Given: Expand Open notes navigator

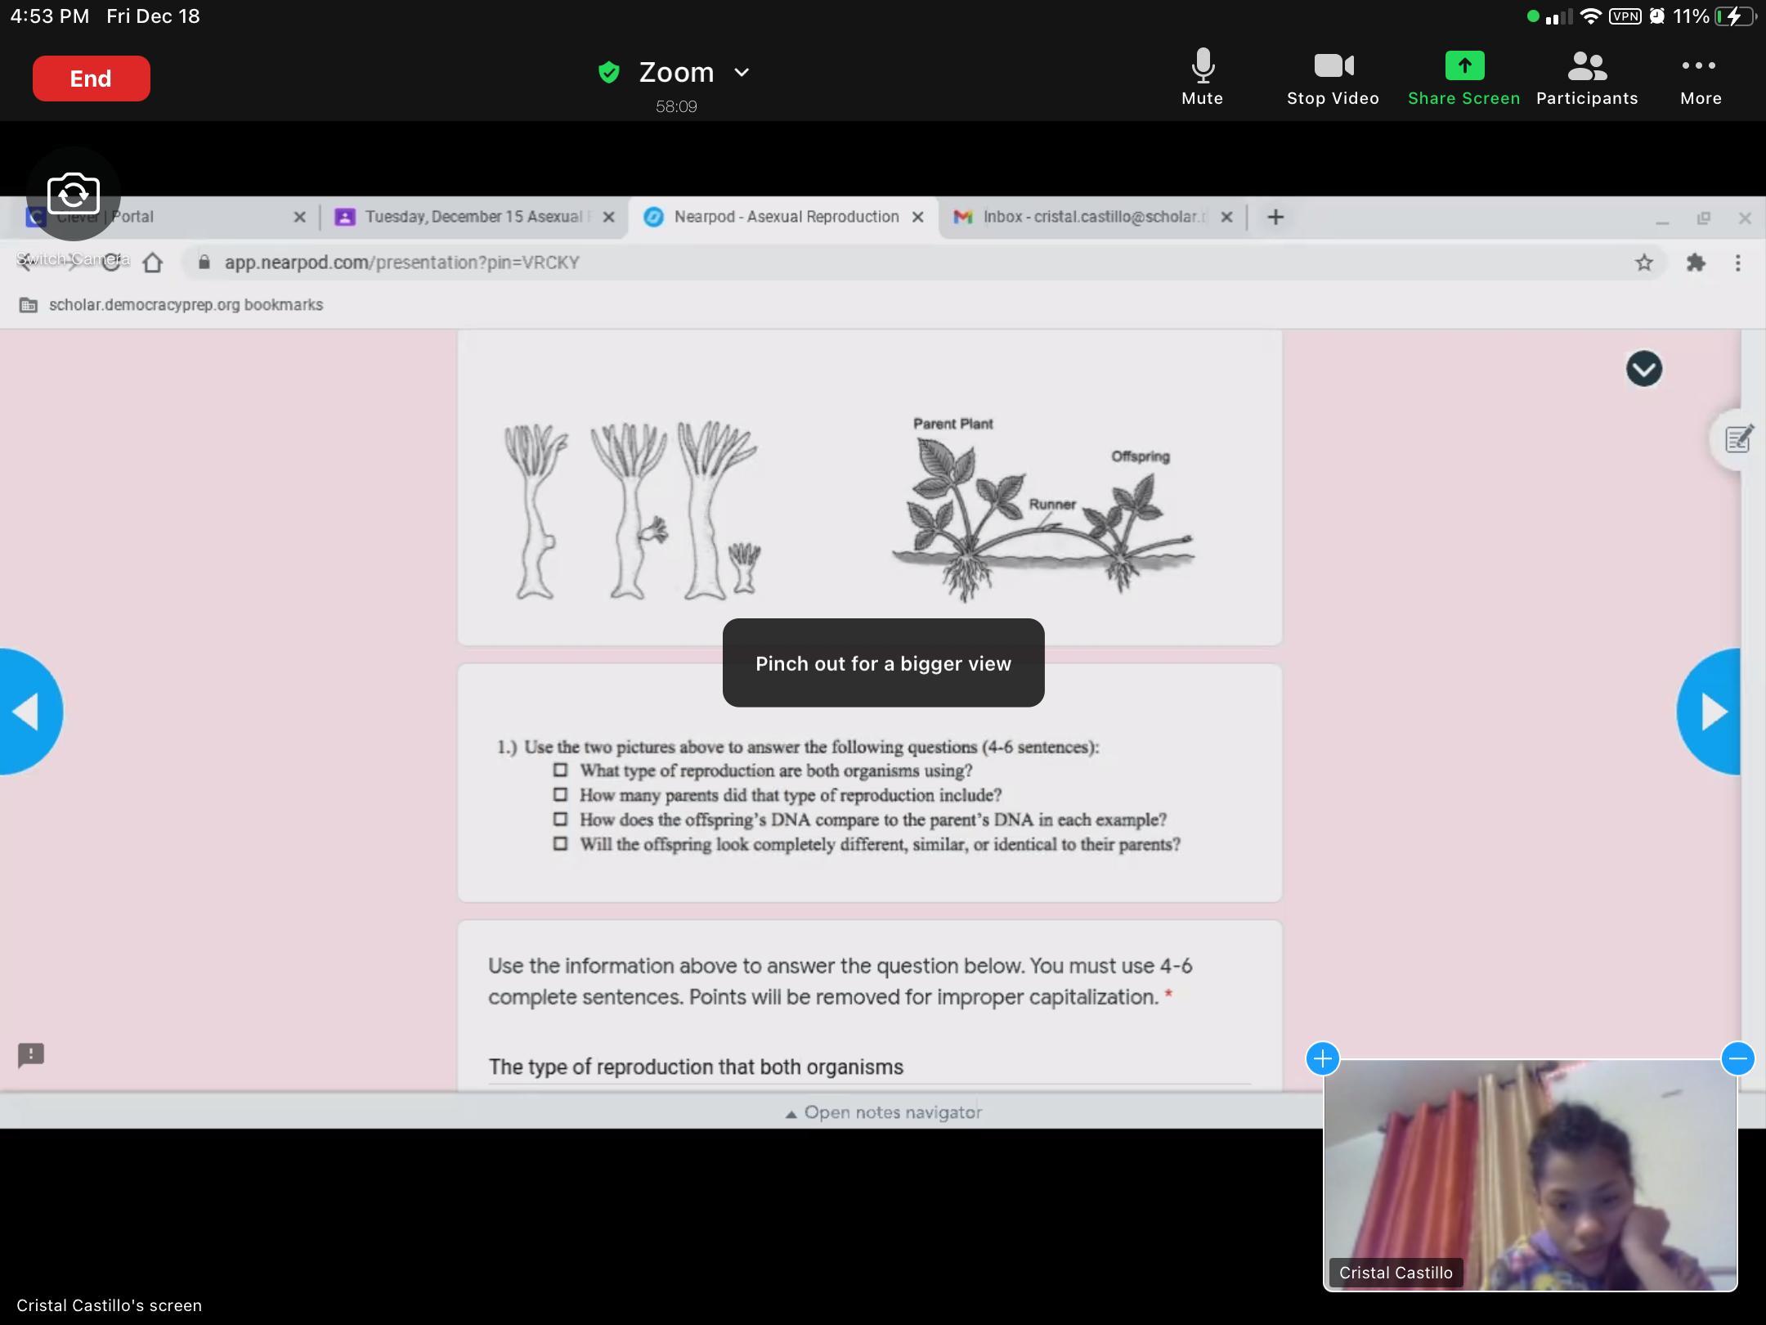Looking at the screenshot, I should tap(883, 1112).
